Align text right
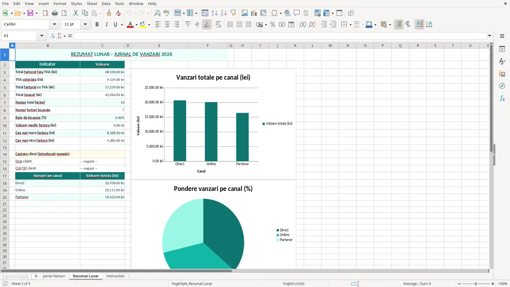This screenshot has width=510, height=287. pos(177,25)
